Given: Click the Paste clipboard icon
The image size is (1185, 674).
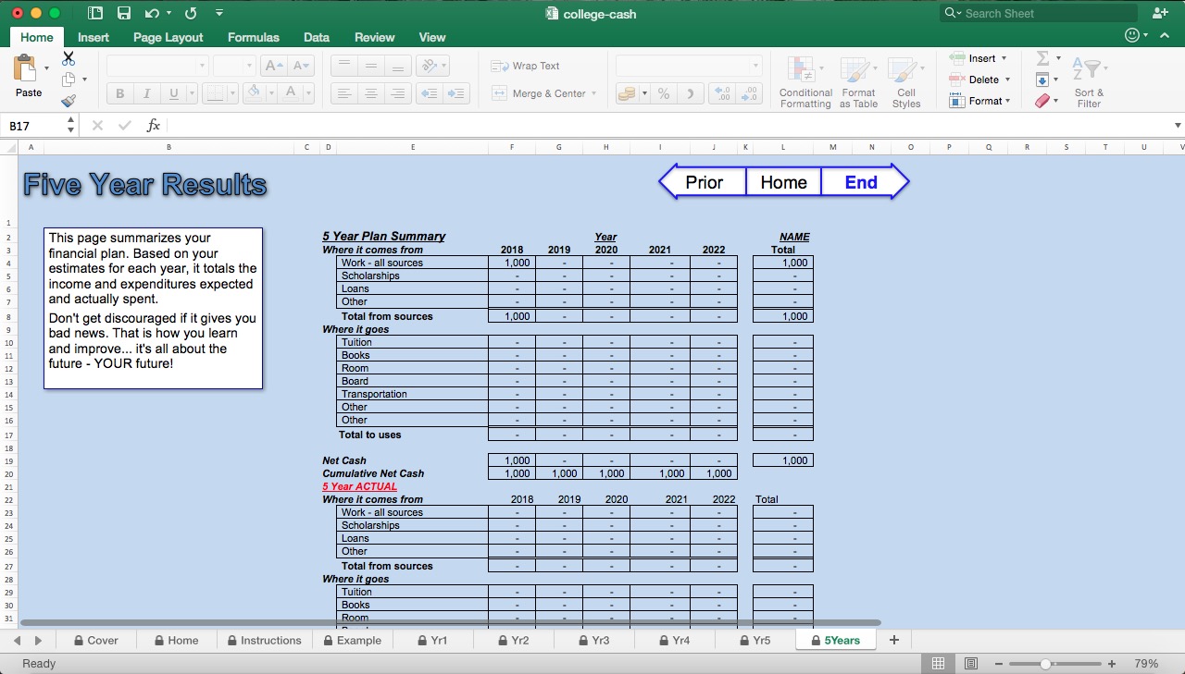Looking at the screenshot, I should point(26,68).
